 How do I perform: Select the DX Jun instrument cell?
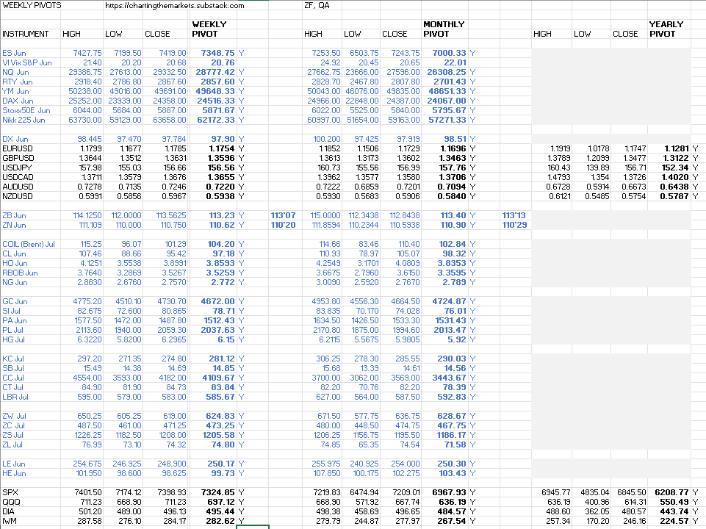point(15,139)
